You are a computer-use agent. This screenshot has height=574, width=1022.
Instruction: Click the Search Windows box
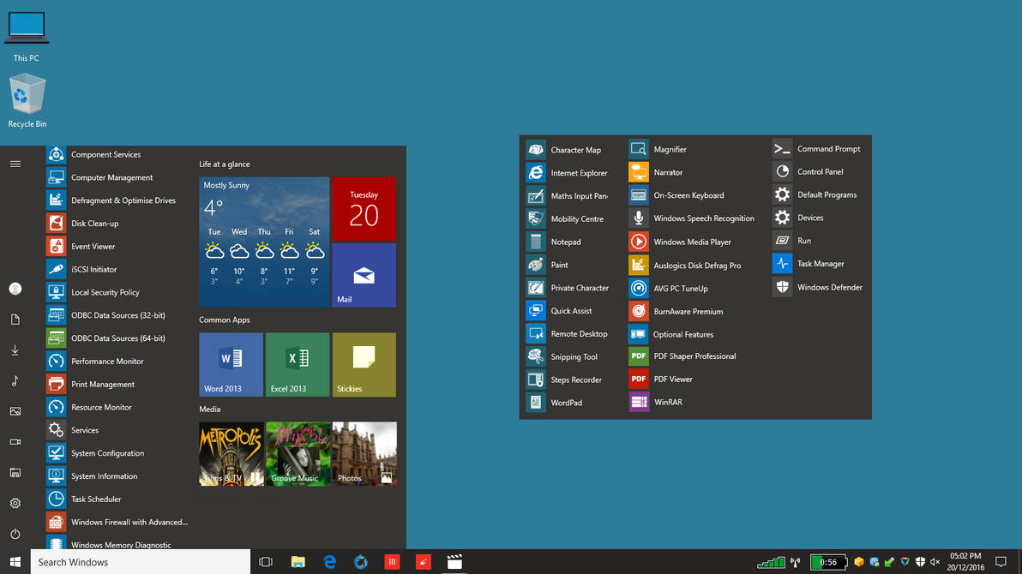[129, 562]
